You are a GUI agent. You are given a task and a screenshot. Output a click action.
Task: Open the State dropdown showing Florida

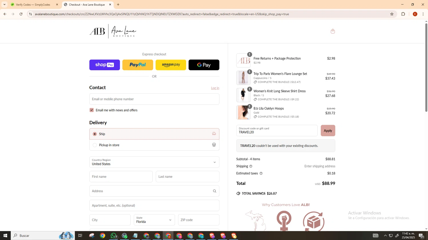pyautogui.click(x=154, y=220)
